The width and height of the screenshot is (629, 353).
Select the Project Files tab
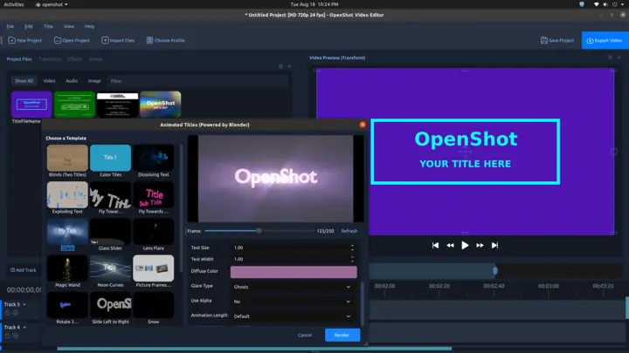tap(19, 59)
